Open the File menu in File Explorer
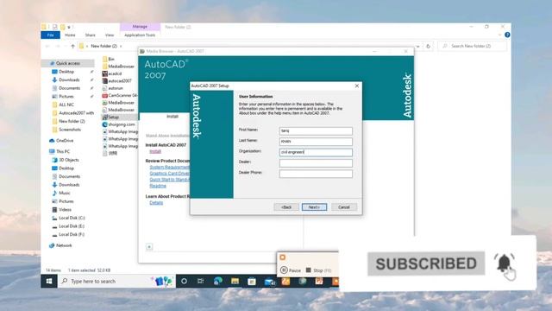Viewport: 552px width, 311px height. pos(50,35)
